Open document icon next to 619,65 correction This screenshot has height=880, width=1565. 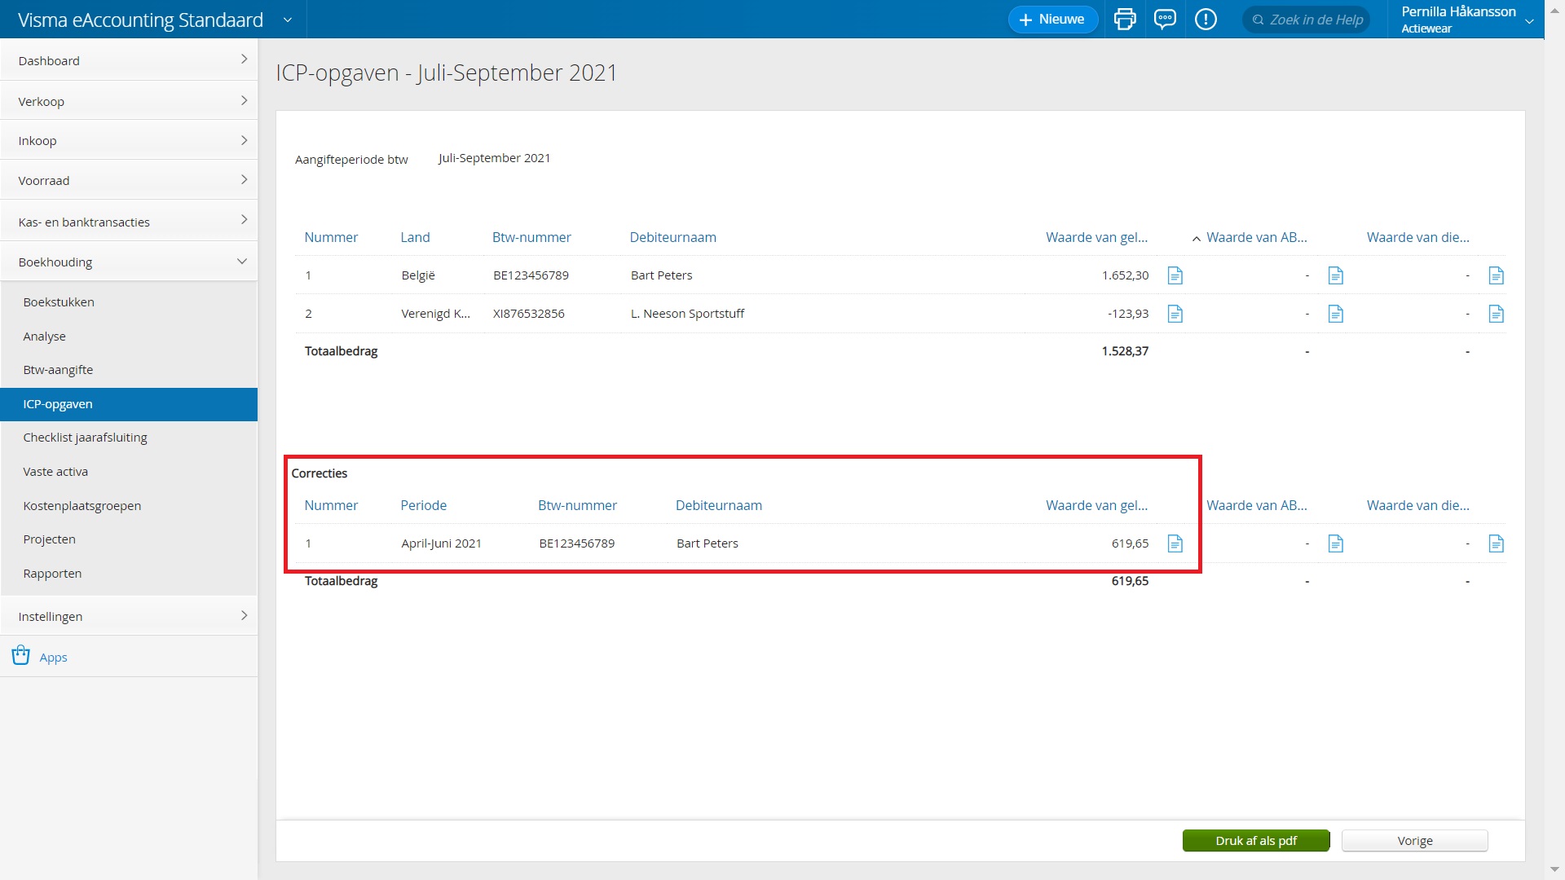(1175, 543)
